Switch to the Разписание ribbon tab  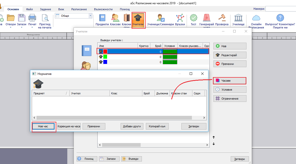click(x=79, y=9)
